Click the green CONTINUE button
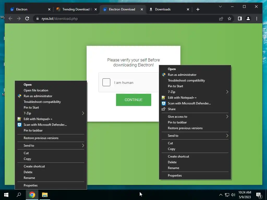The image size is (267, 200). coord(133,100)
